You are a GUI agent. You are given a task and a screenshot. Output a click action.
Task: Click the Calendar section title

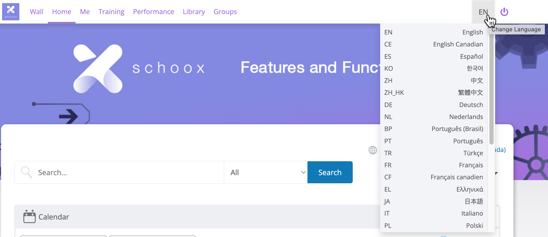(54, 217)
